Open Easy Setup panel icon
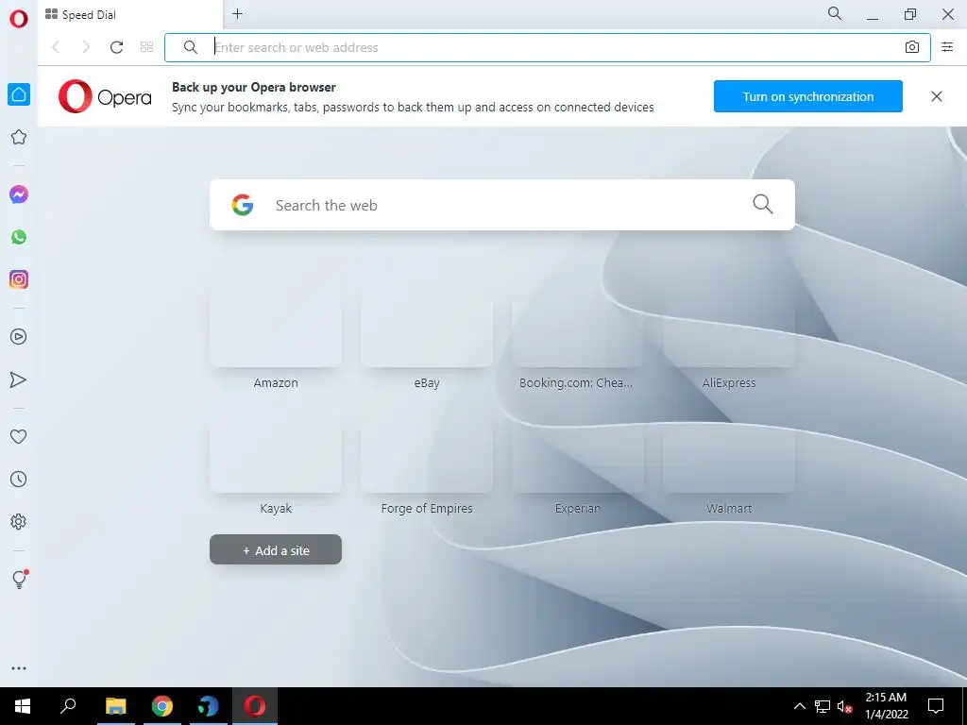Image resolution: width=967 pixels, height=725 pixels. pos(947,47)
